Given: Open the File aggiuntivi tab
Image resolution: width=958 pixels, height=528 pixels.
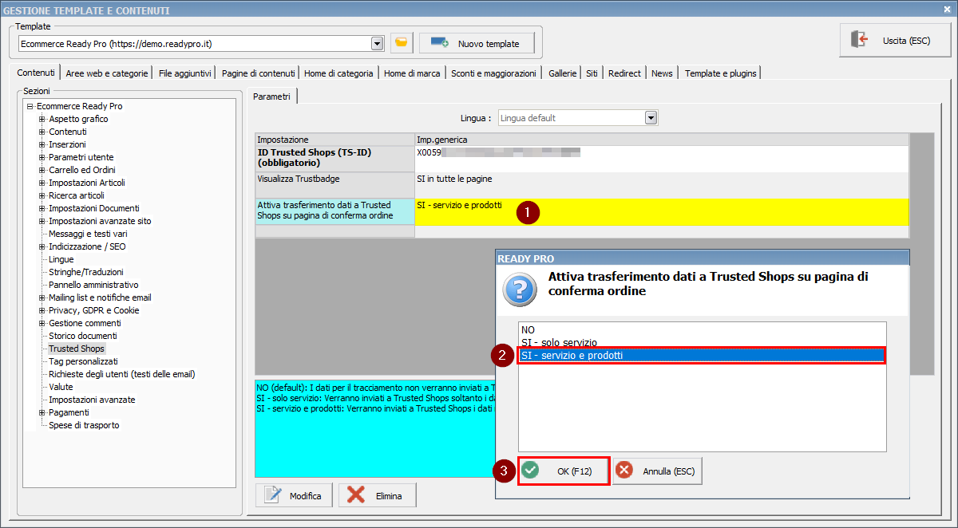Looking at the screenshot, I should (x=184, y=73).
